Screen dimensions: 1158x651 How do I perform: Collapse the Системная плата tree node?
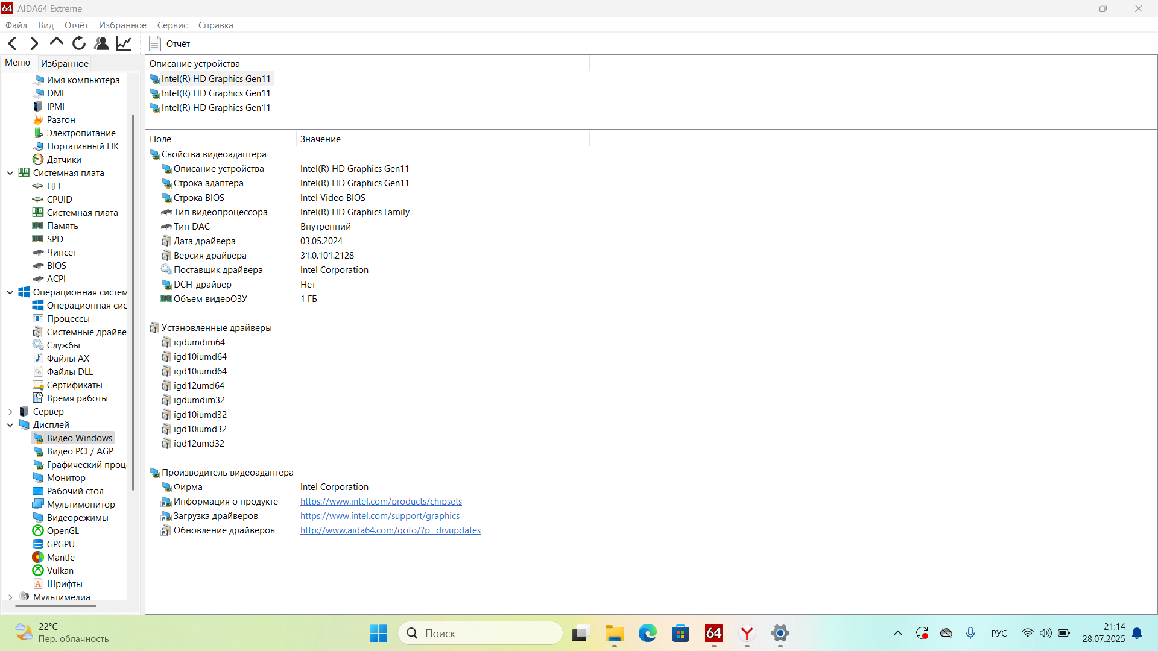point(10,173)
